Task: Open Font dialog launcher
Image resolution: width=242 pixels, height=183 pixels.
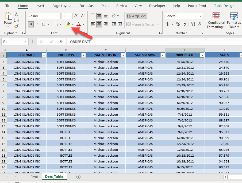Action: [x=85, y=33]
